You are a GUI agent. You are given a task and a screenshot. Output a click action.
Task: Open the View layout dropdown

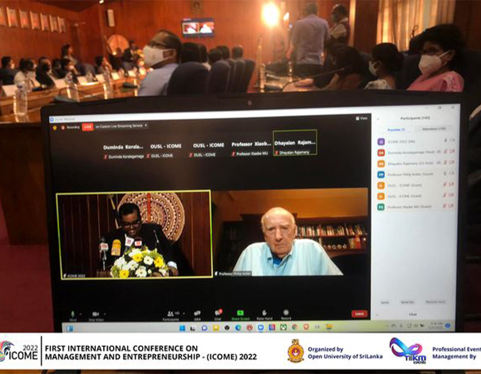363,118
